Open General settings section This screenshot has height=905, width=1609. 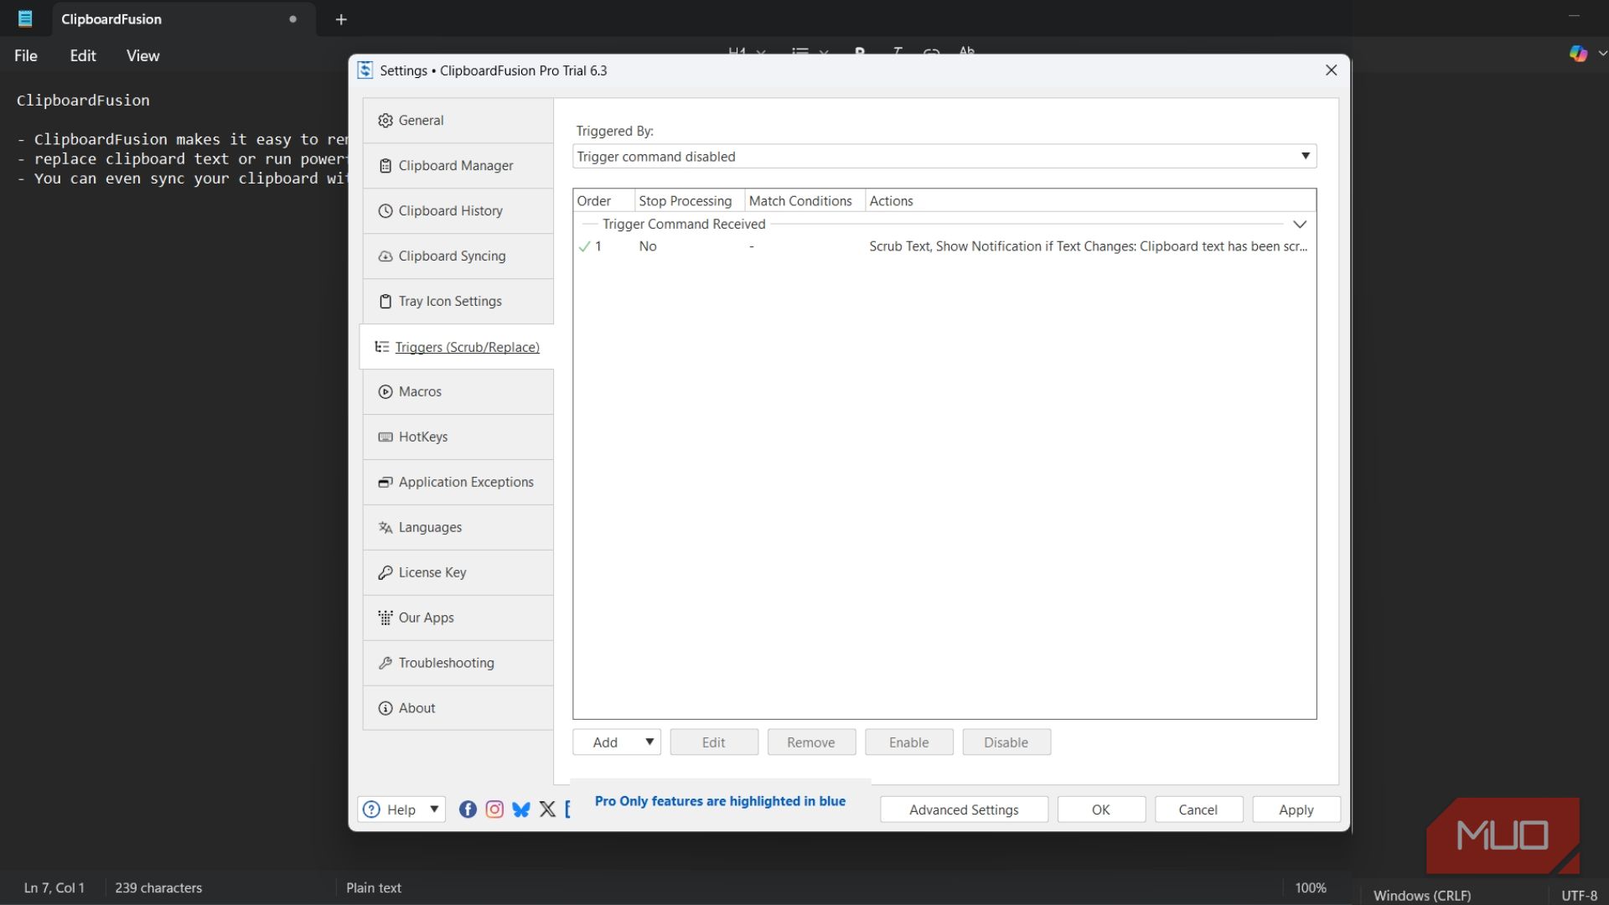[x=458, y=121]
